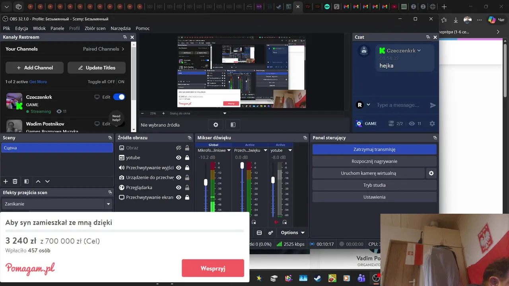
Task: Undock the Mikser dźwięku panel
Action: point(305,138)
